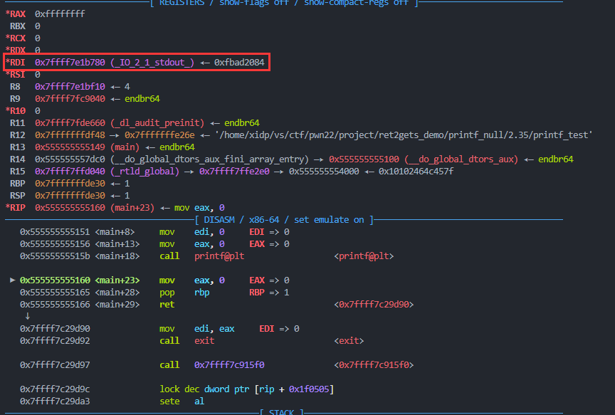
Task: Click the <printf@plt> target annotation
Action: 364,256
